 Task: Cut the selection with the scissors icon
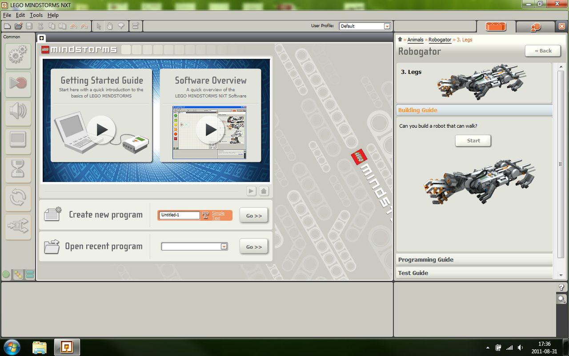(x=40, y=26)
